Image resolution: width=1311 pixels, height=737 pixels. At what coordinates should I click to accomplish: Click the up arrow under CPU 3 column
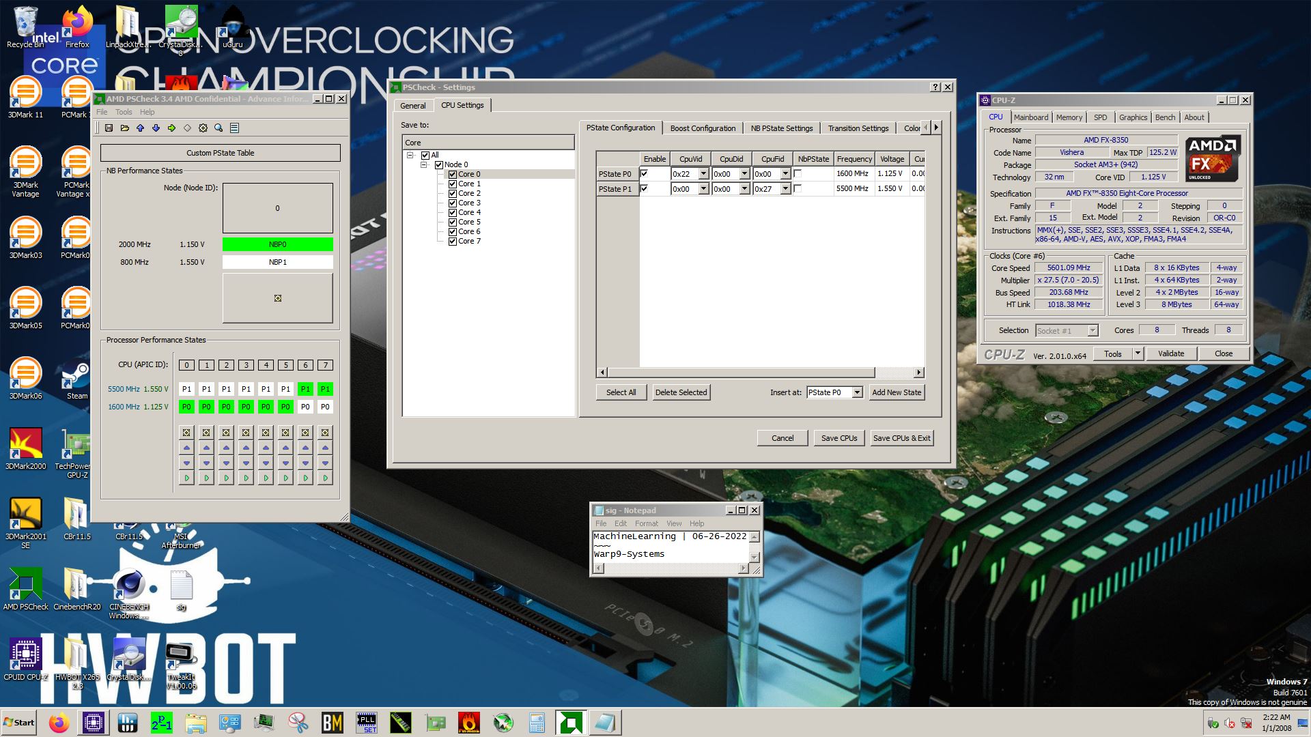tap(246, 448)
